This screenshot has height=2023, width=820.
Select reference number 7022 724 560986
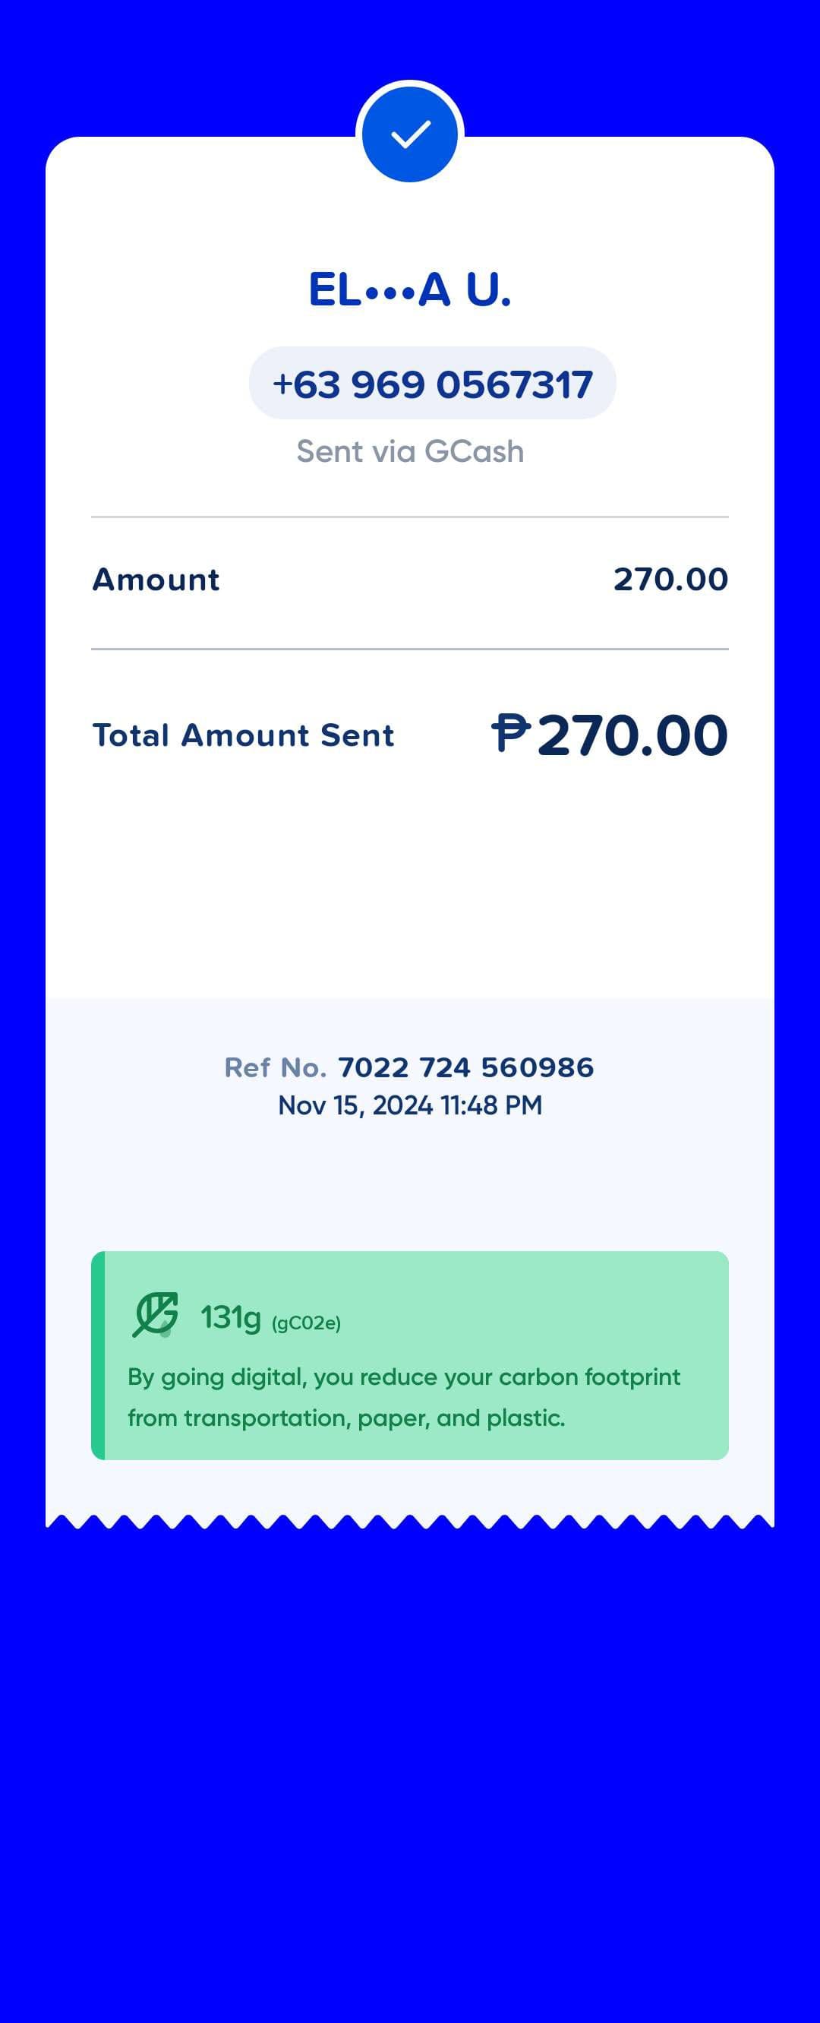point(465,1067)
